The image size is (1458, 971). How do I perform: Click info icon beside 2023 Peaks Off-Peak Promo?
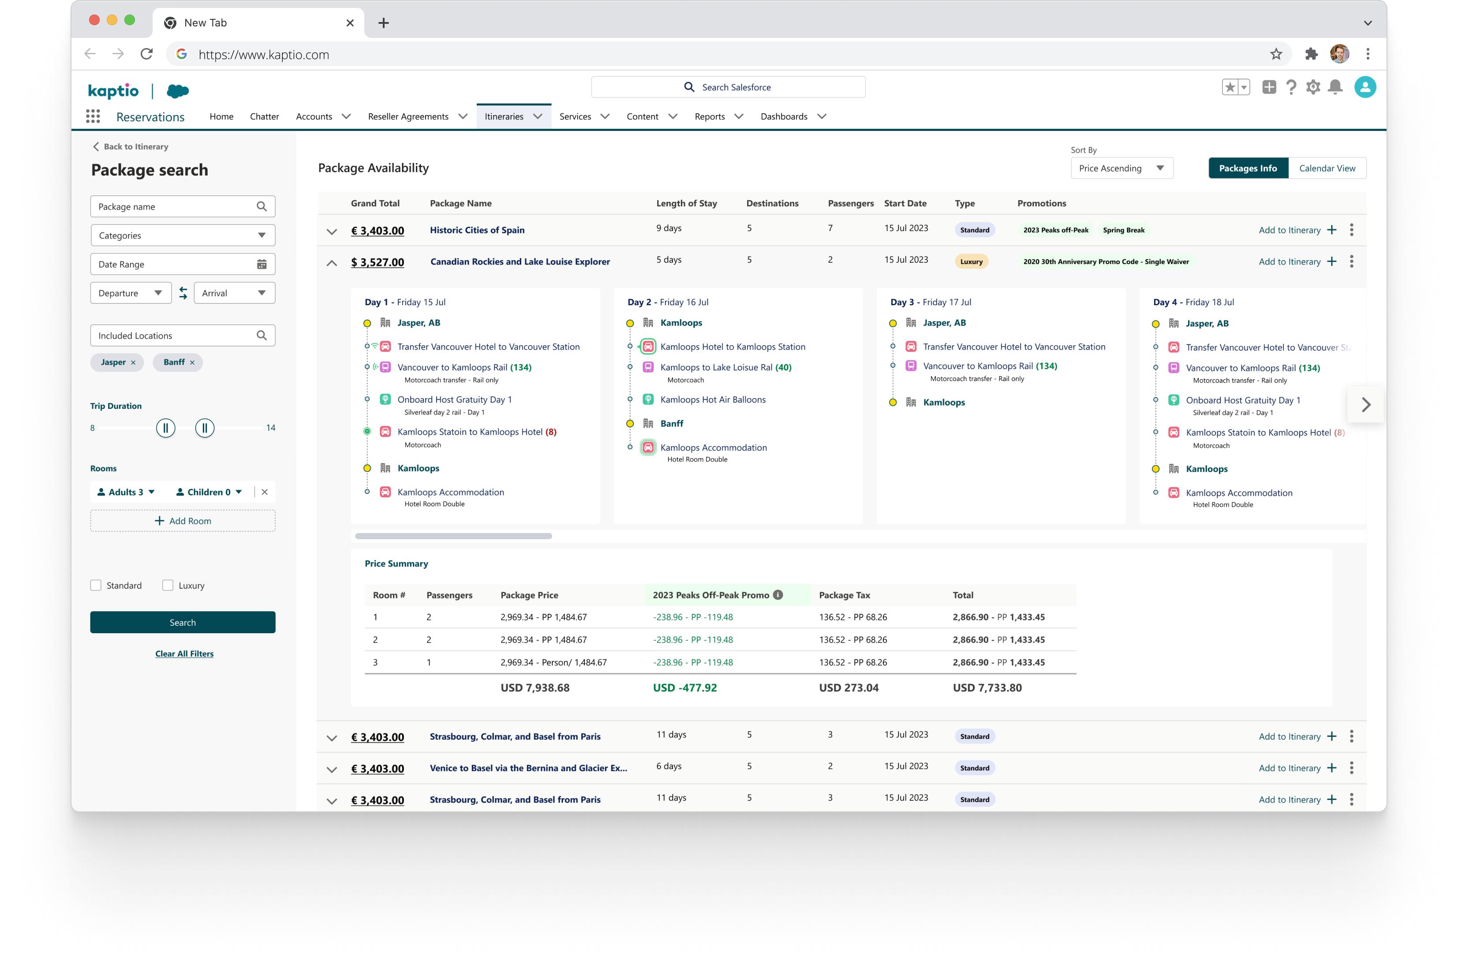point(778,594)
